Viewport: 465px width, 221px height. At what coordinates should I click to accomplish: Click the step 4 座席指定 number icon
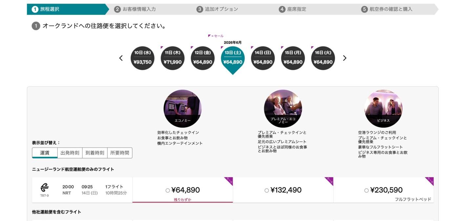pyautogui.click(x=282, y=9)
